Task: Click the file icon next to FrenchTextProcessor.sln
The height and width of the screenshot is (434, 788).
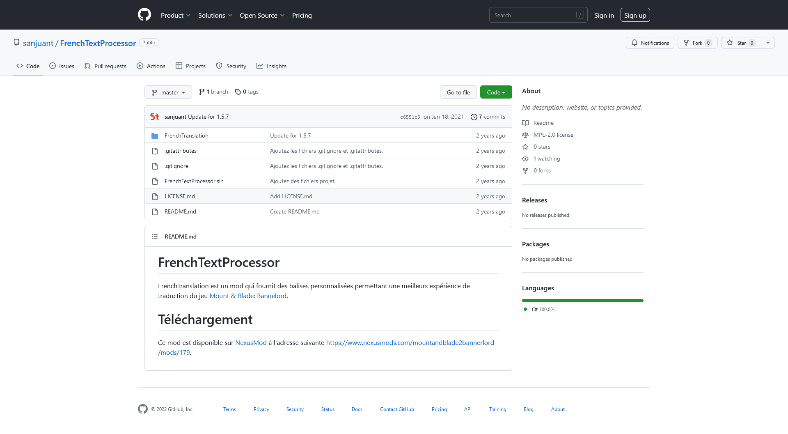Action: [155, 181]
